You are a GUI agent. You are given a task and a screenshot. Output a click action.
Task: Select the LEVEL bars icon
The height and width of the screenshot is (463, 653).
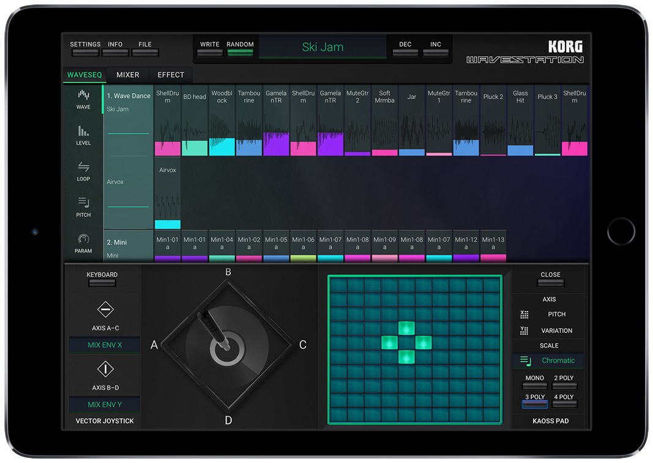(83, 131)
